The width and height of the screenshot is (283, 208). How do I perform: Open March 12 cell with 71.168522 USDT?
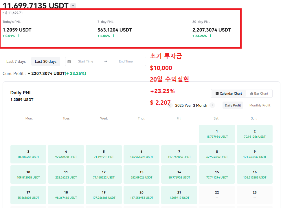(x=104, y=175)
